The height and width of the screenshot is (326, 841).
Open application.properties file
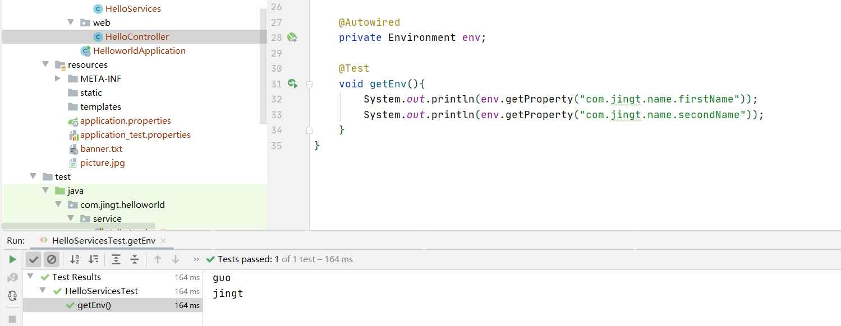(x=125, y=120)
